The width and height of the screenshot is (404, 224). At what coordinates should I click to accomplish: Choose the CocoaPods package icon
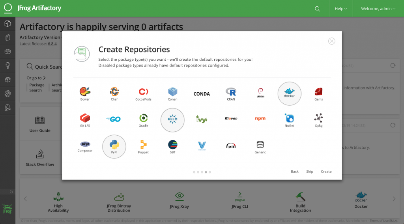[x=143, y=93]
